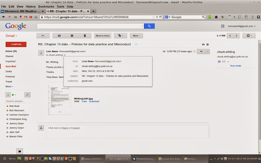Viewport: 261px width, 163px height.
Task: Go to Firefox home page icon
Action: click(216, 17)
